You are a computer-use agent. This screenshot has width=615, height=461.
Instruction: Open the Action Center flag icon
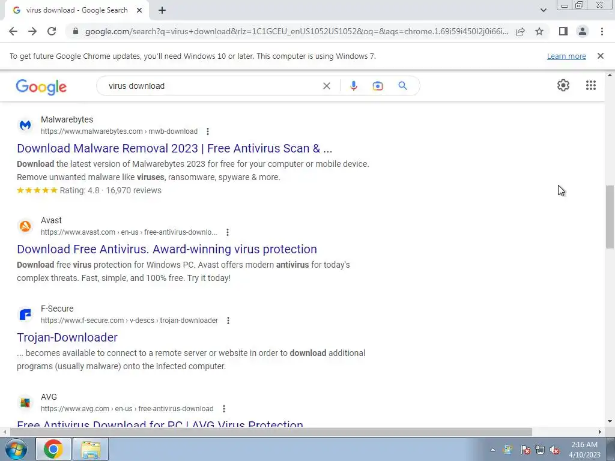(525, 450)
